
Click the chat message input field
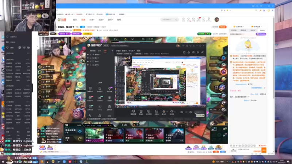248,149
